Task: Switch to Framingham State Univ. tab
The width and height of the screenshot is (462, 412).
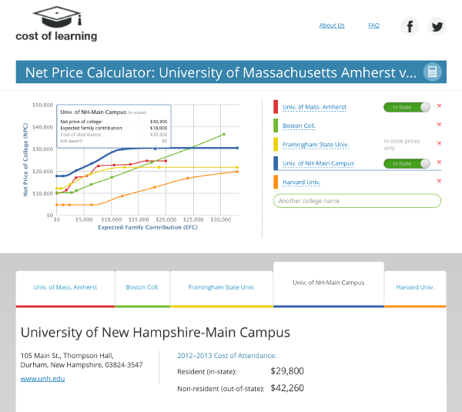Action: pyautogui.click(x=221, y=287)
